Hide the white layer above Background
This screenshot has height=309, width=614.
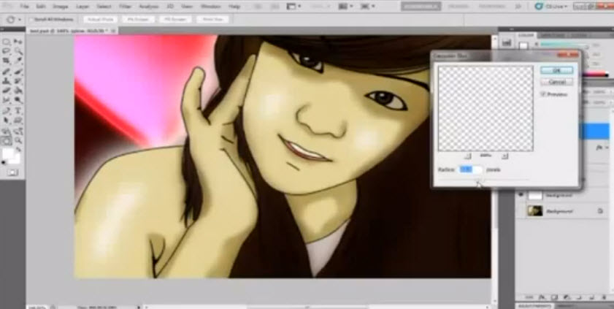point(521,195)
